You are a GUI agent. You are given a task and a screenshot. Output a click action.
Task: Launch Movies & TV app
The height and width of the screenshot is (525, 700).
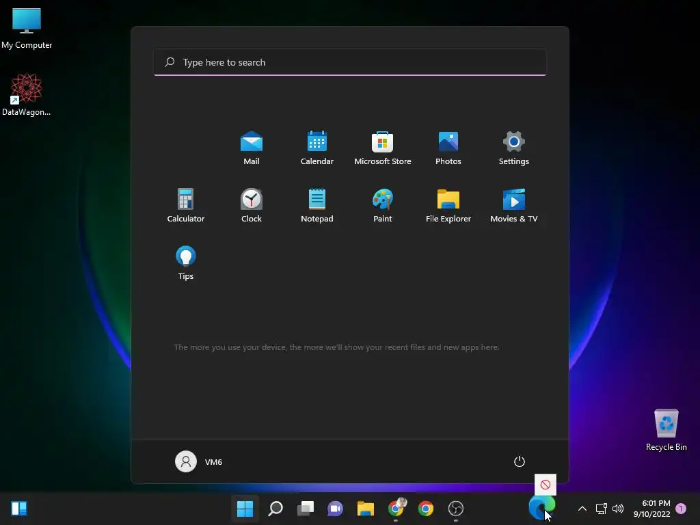(514, 205)
